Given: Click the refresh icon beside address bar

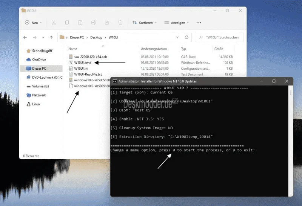Looking at the screenshot, I should pyautogui.click(x=186, y=37).
